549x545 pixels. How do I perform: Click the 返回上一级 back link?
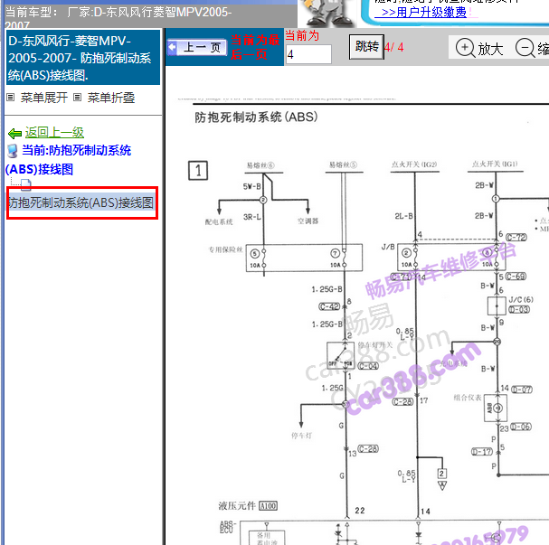tap(54, 133)
